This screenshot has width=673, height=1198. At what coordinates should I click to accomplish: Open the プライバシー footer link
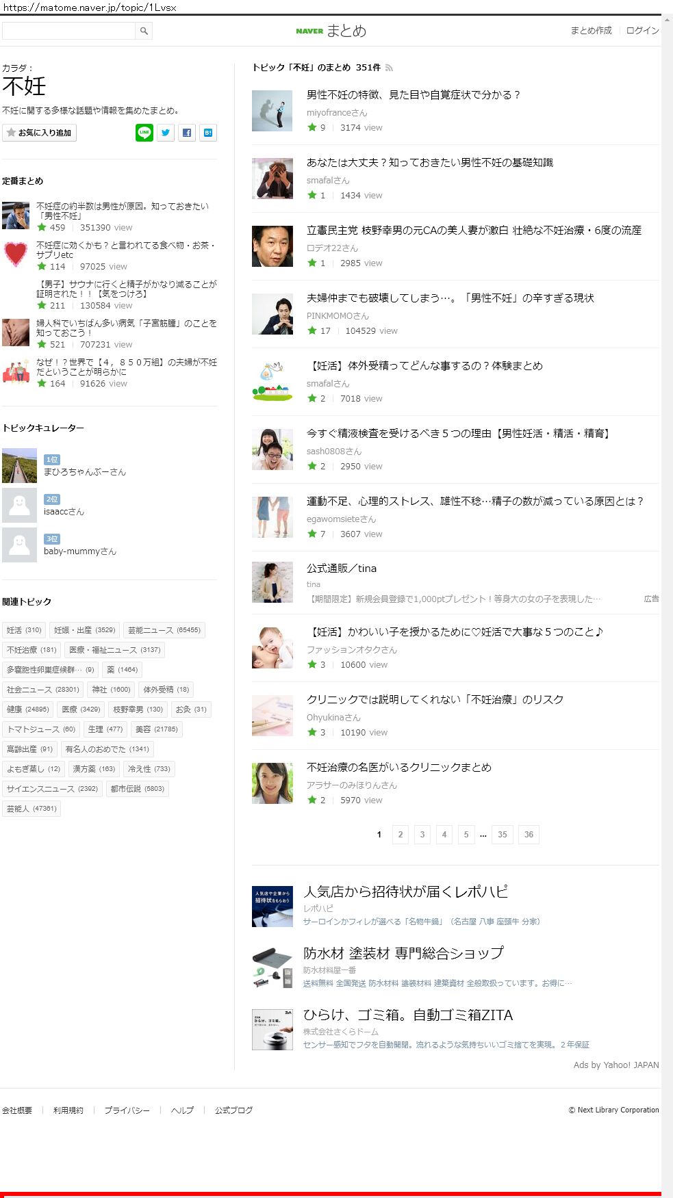tap(127, 1110)
